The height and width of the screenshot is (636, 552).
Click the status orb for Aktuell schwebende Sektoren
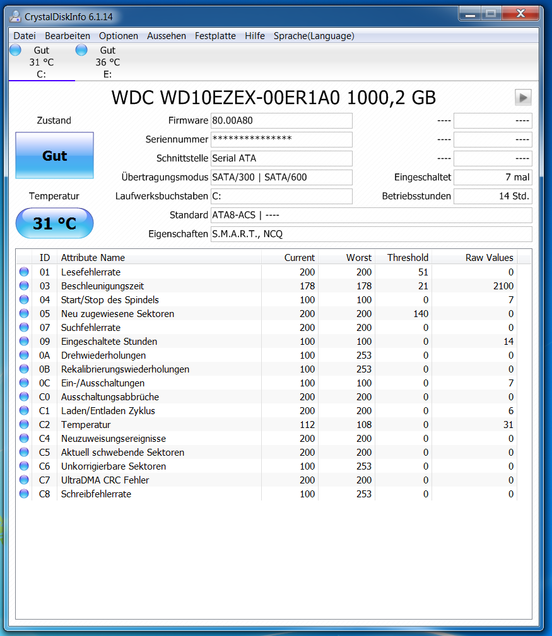point(24,452)
